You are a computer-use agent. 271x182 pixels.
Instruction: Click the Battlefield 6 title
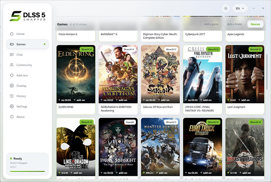pyautogui.click(x=109, y=34)
